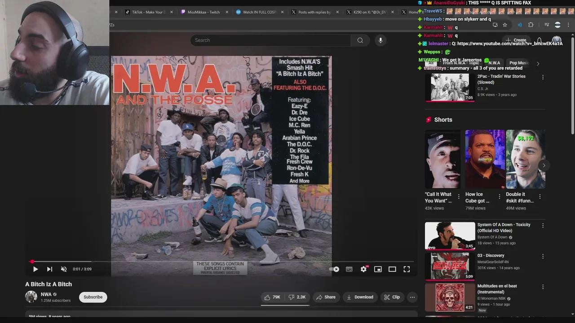The width and height of the screenshot is (575, 323).
Task: Close the MissMikkaa Twitch tab
Action: [x=227, y=12]
